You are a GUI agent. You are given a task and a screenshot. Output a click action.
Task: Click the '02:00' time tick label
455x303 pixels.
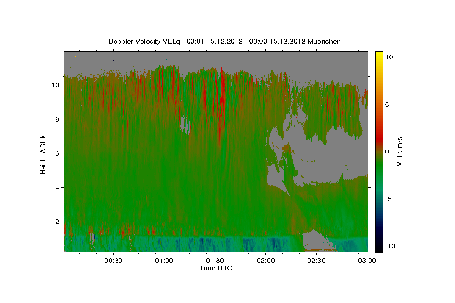coord(265,261)
